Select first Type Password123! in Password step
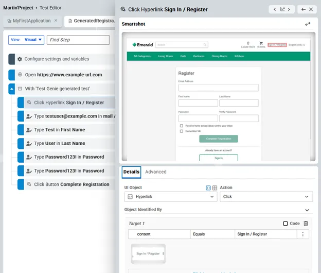 point(66,157)
